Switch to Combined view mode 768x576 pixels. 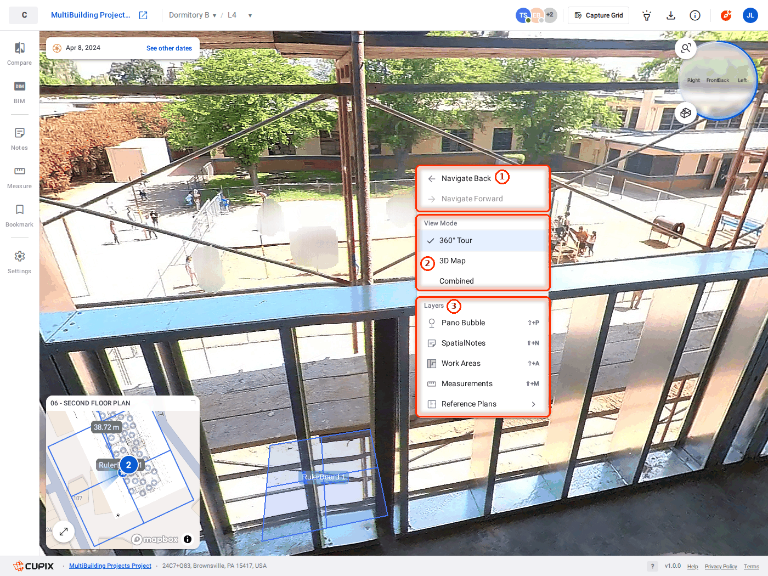coord(483,281)
